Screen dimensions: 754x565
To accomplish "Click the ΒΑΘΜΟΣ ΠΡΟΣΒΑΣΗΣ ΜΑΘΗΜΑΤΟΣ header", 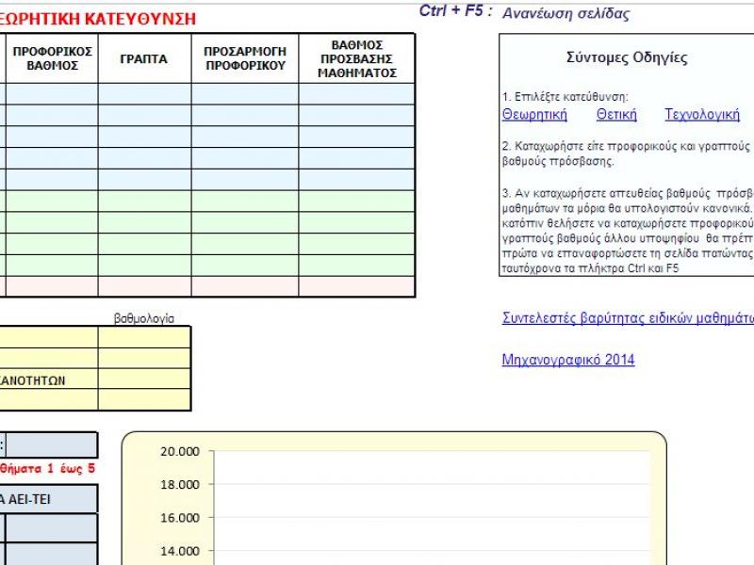I will pos(357,58).
